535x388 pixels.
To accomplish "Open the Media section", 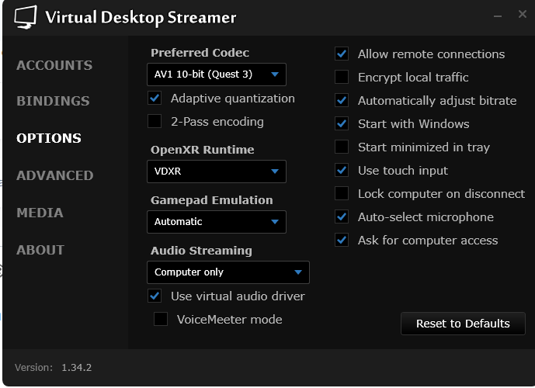I will point(40,213).
